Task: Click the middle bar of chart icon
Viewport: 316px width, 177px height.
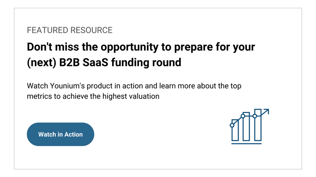Action: click(x=246, y=127)
